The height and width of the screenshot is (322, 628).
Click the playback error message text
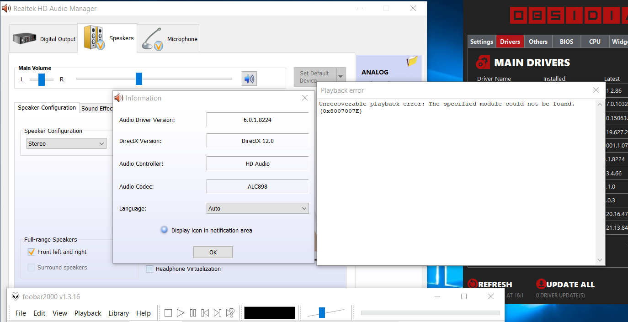[447, 107]
